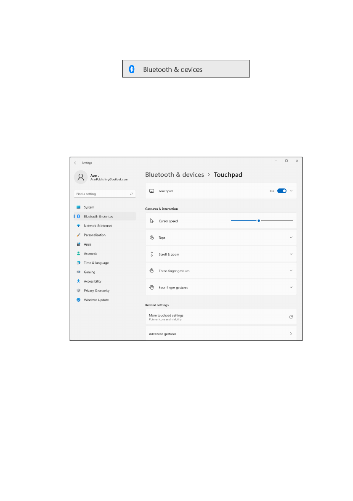
Task: Turn off the Touchpad toggle switch
Action: click(281, 191)
